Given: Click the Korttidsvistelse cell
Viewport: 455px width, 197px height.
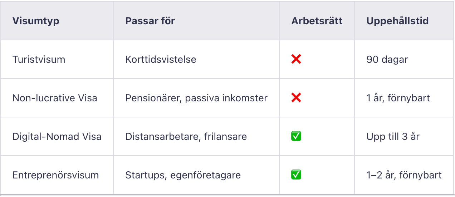Looking at the screenshot, I should coord(161,59).
